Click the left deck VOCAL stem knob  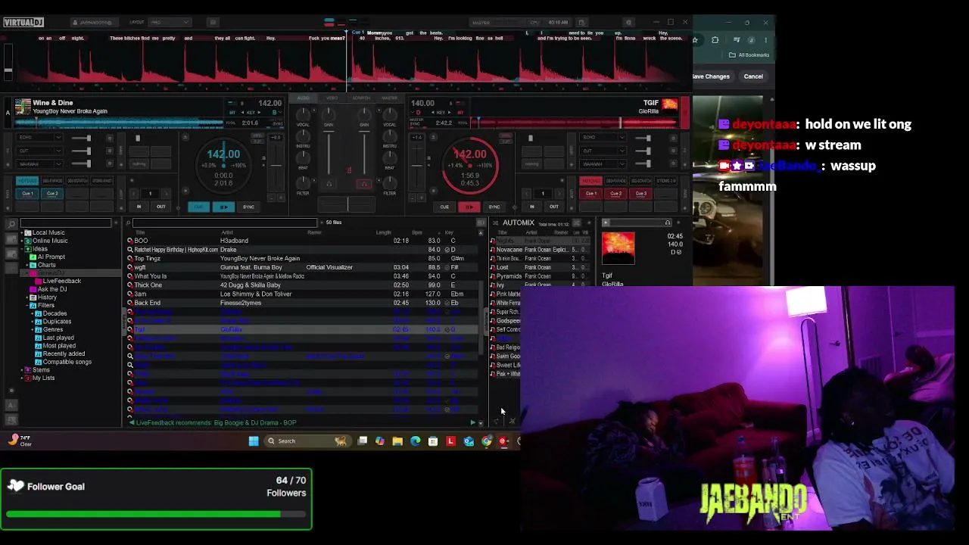(x=303, y=114)
